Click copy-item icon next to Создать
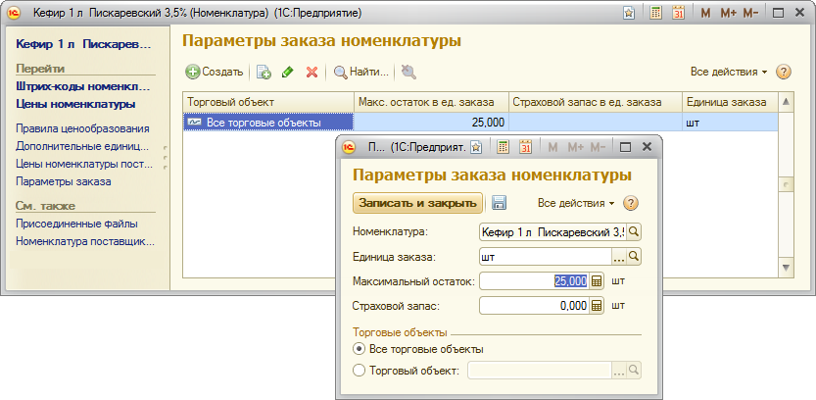Image resolution: width=816 pixels, height=400 pixels. 264,72
